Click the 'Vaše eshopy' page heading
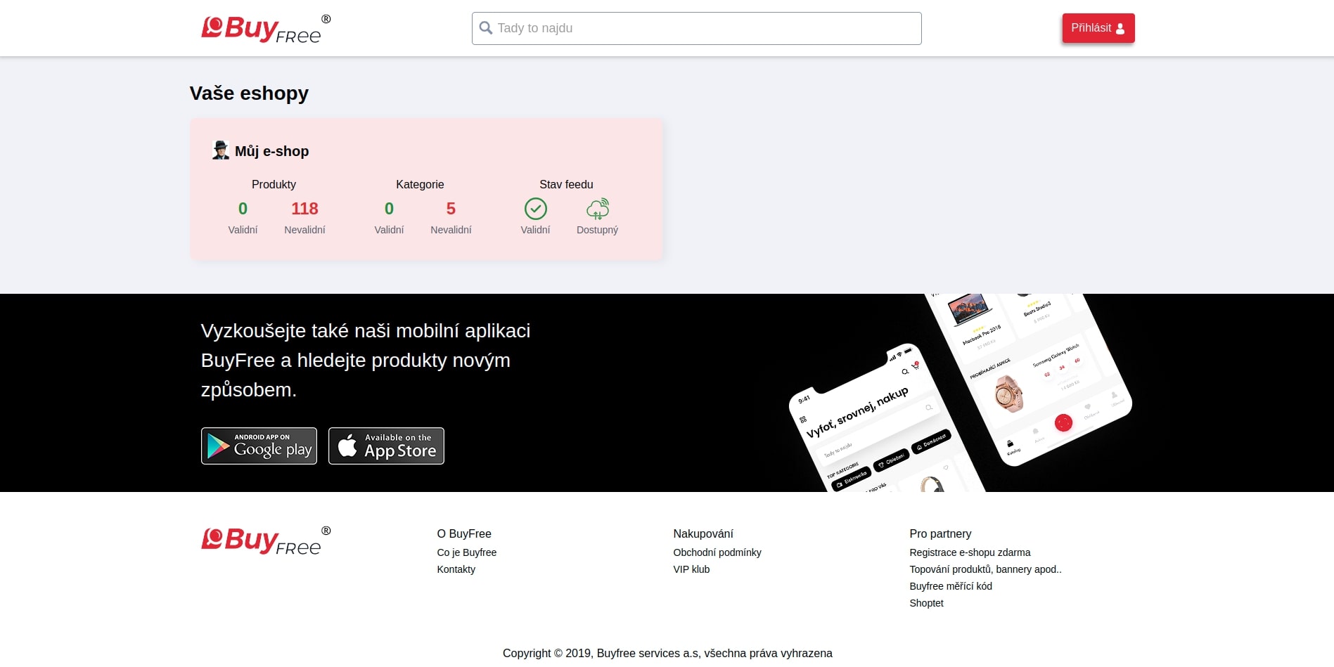 (x=249, y=93)
